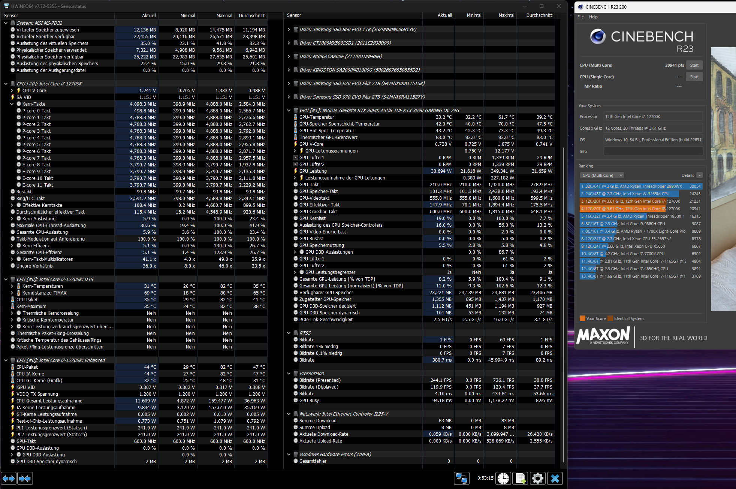The width and height of the screenshot is (736, 489).
Task: Collapse the RTSS sensor group
Action: 289,333
